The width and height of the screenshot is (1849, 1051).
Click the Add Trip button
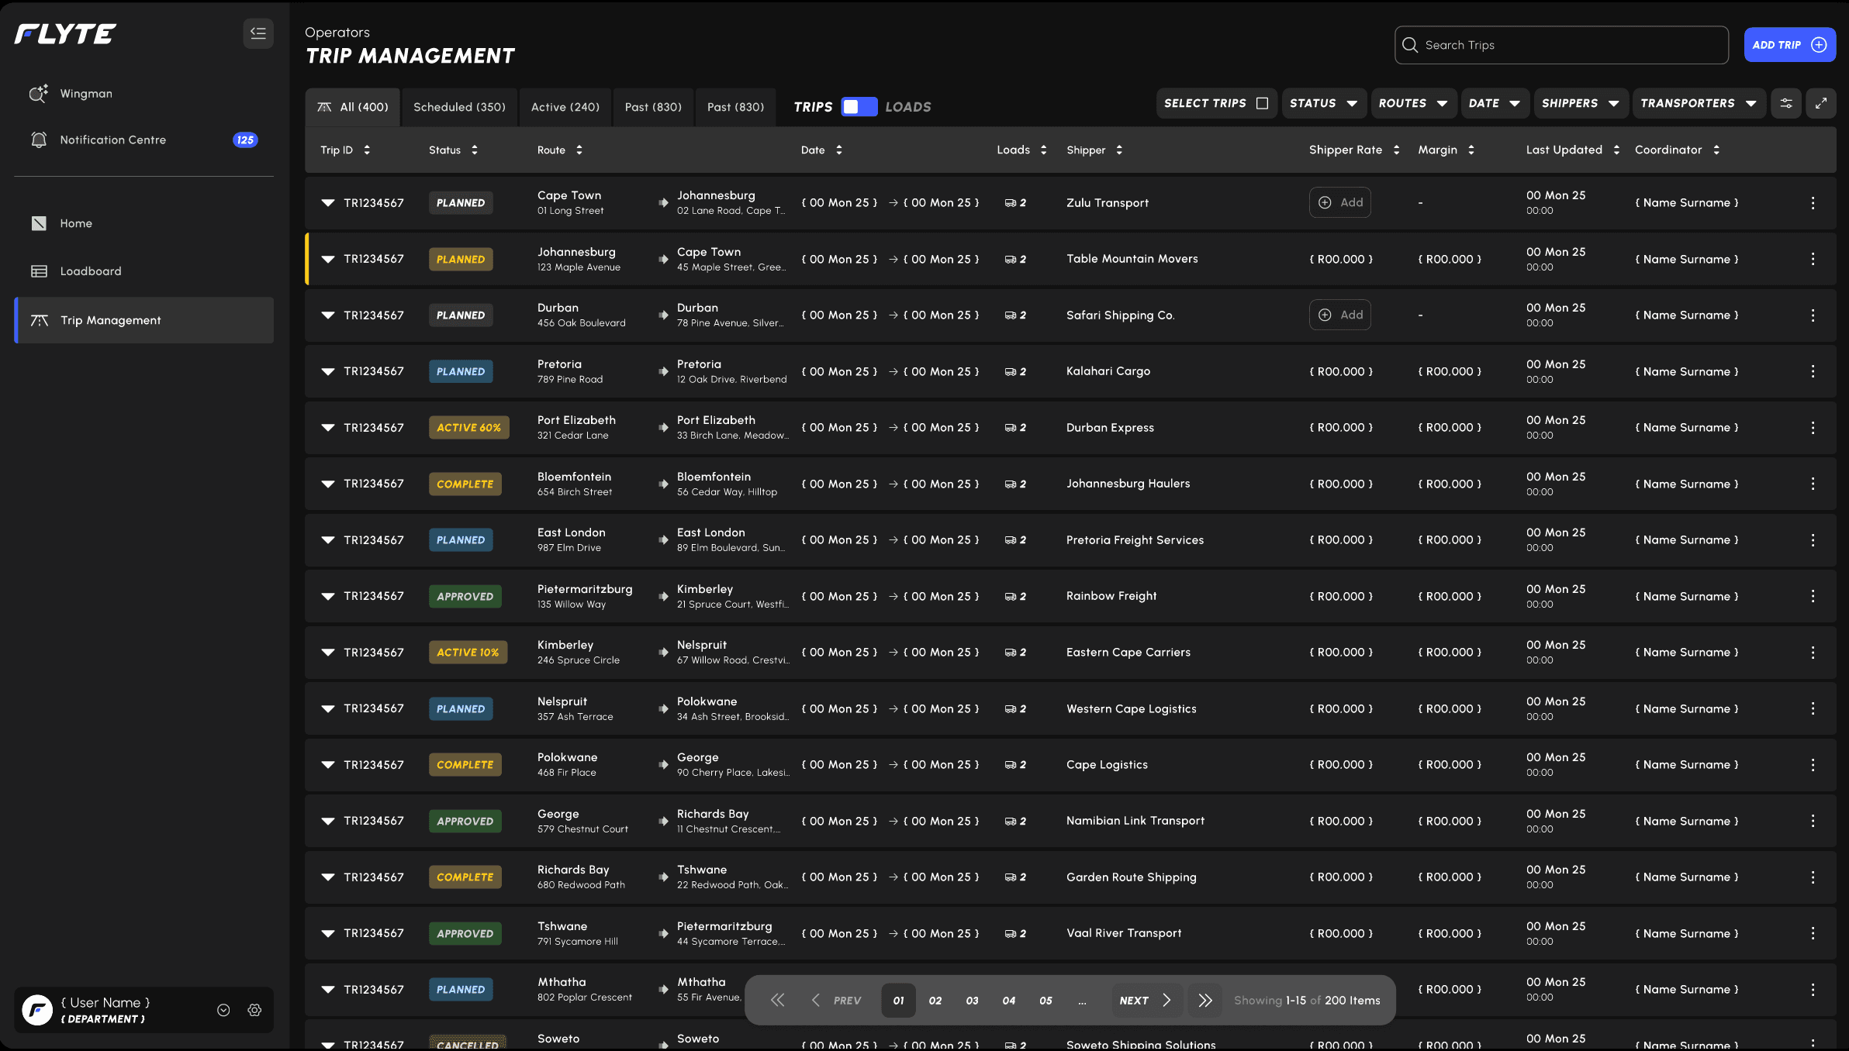point(1789,44)
